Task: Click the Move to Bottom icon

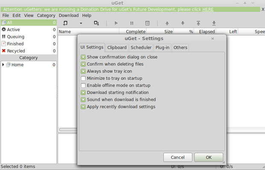Action: click(x=214, y=23)
